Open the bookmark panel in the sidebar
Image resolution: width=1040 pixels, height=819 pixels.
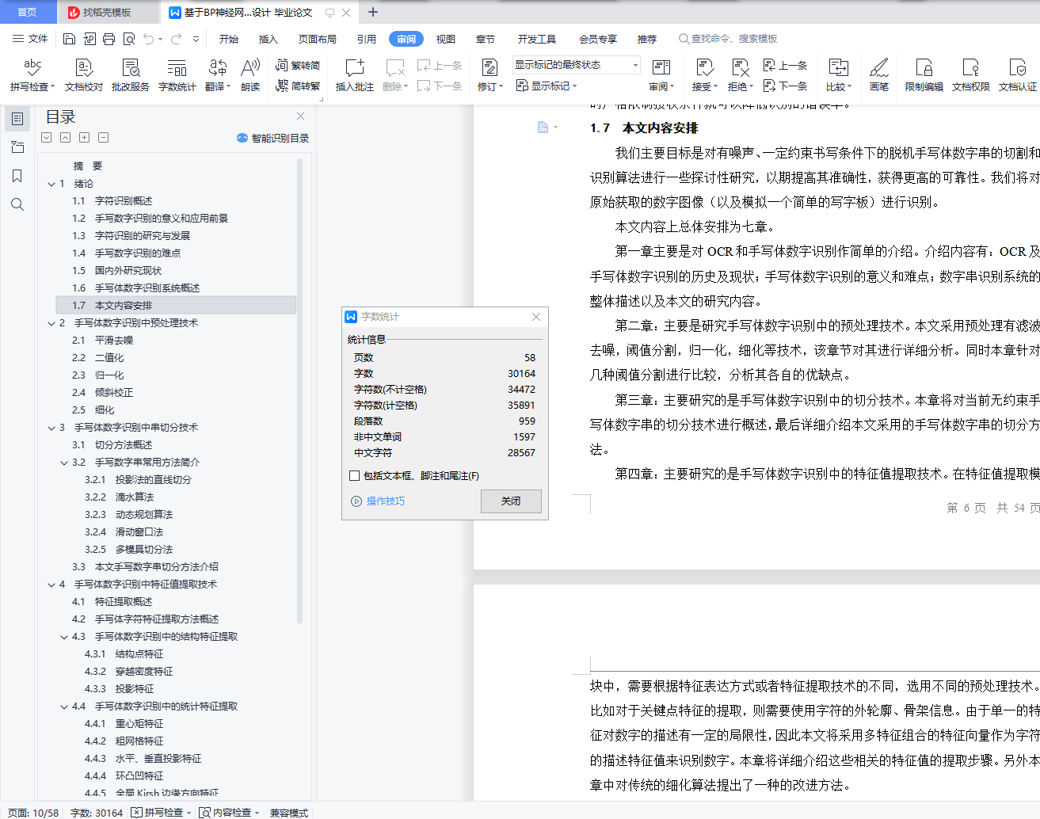[17, 176]
